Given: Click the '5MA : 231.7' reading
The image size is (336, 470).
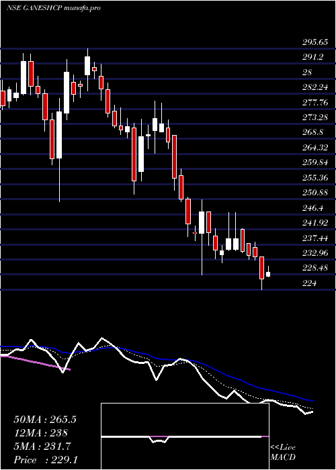Looking at the screenshot, I should (42, 446).
